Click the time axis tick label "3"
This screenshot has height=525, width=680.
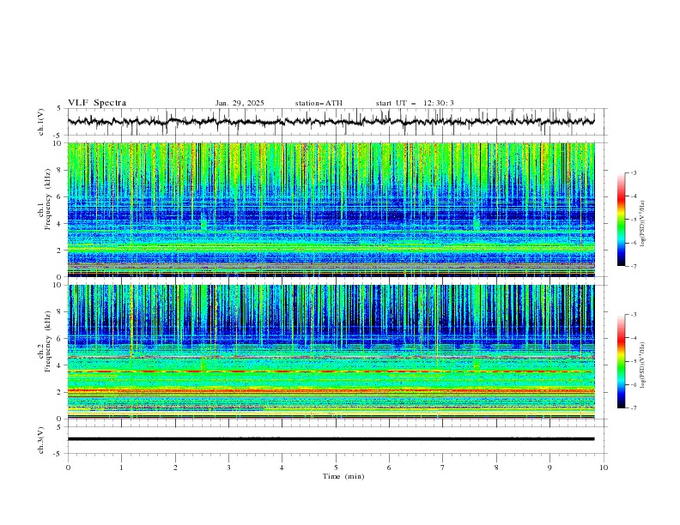click(228, 468)
